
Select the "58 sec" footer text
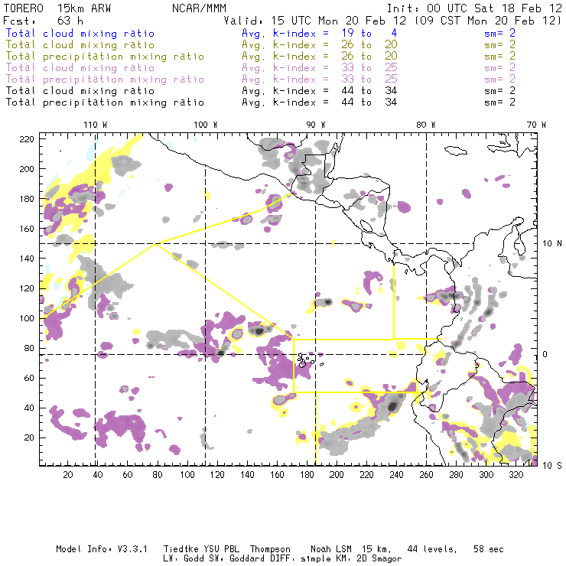[x=489, y=549]
